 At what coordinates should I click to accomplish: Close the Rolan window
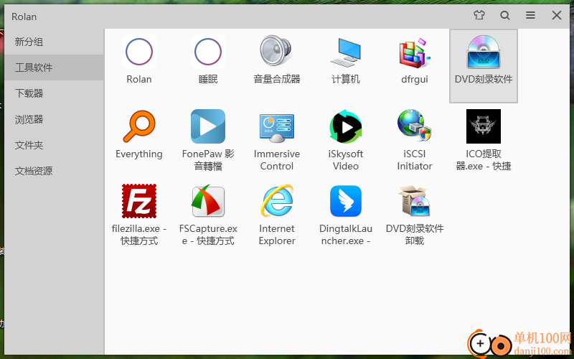[x=557, y=15]
